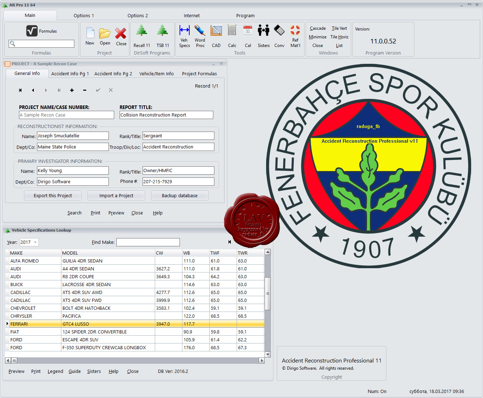Click Tile Horiz windows option
The image size is (483, 398).
339,37
